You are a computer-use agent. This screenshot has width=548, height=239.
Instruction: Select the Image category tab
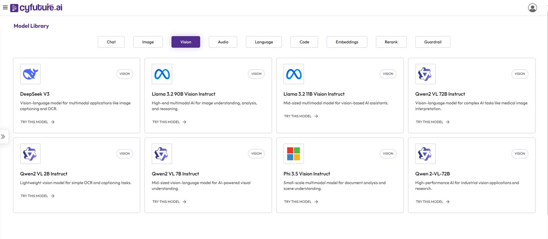click(148, 42)
